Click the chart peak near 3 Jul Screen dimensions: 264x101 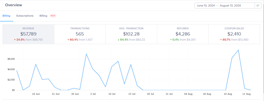pyautogui.click(x=86, y=54)
